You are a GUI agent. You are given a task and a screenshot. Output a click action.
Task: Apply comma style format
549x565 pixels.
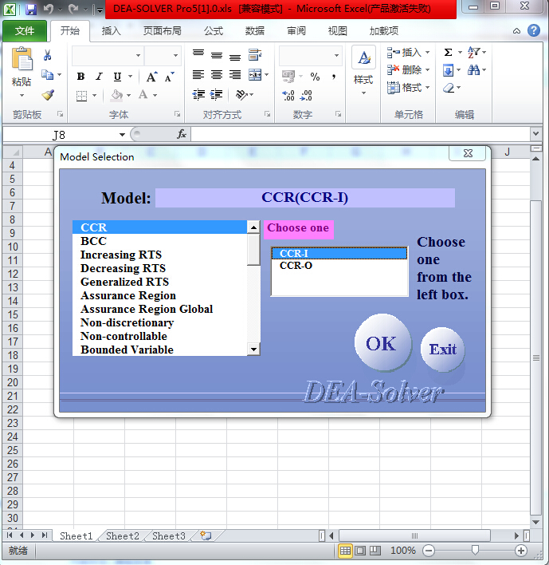[x=334, y=77]
